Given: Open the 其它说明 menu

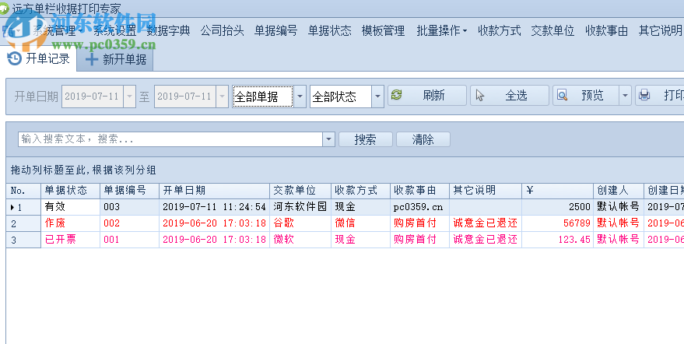Looking at the screenshot, I should [660, 30].
